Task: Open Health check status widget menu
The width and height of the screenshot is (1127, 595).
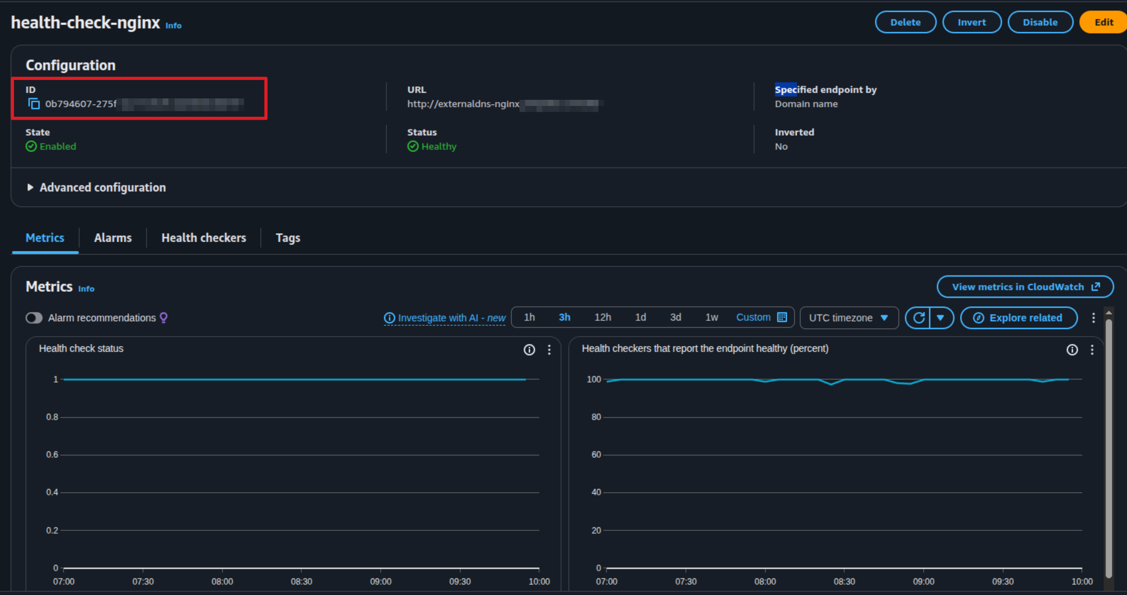Action: (x=549, y=350)
